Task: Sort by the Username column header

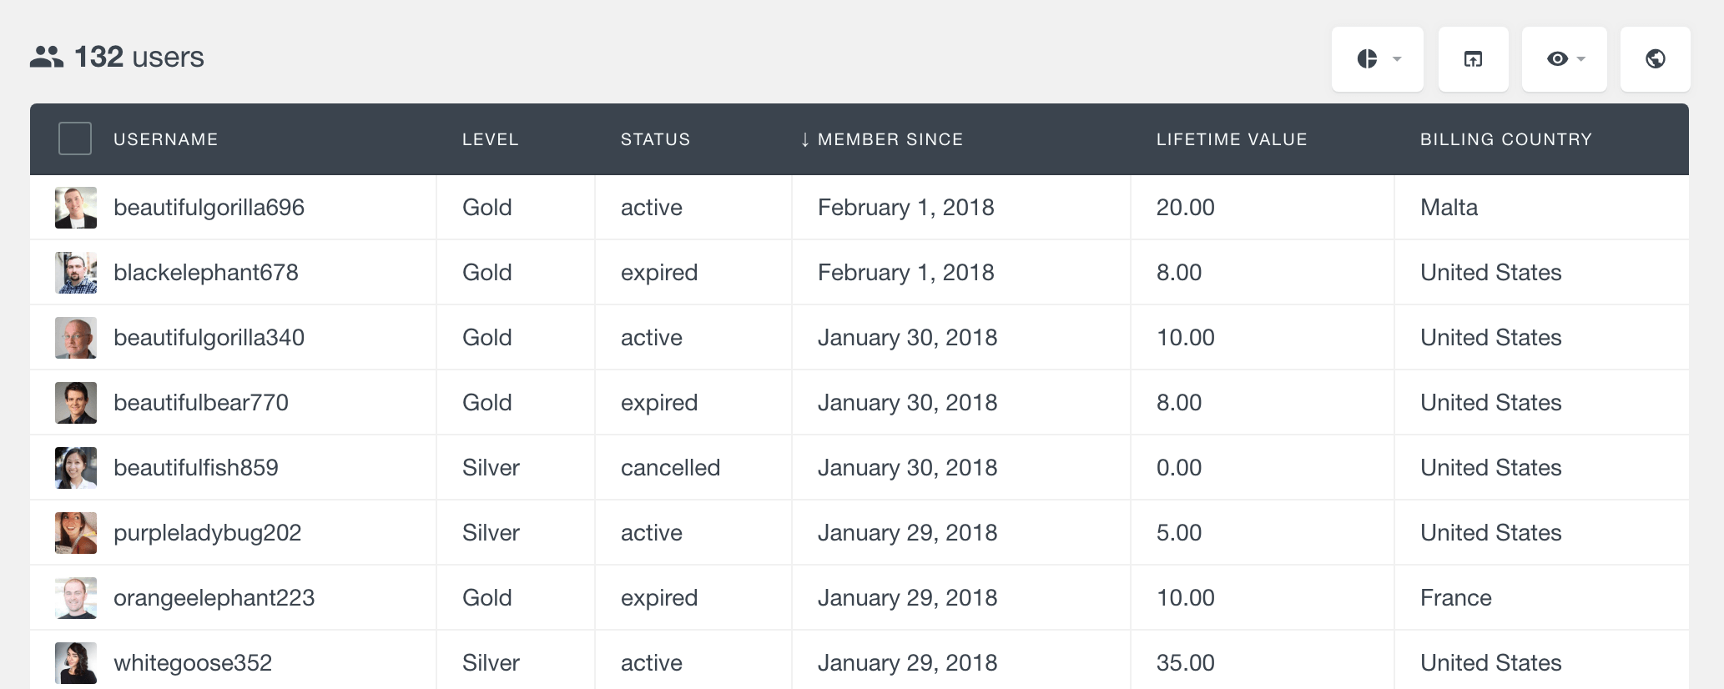Action: click(x=166, y=139)
